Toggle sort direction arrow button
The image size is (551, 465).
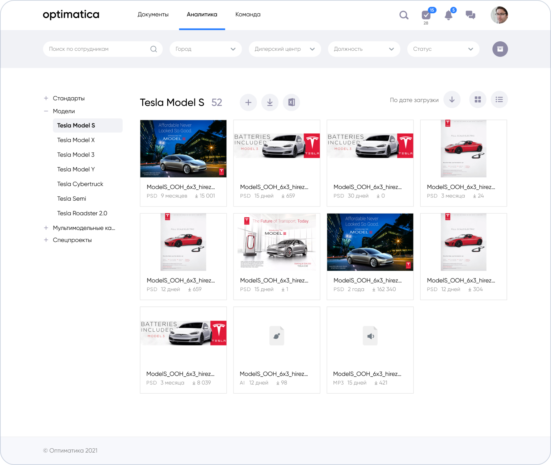click(x=452, y=100)
